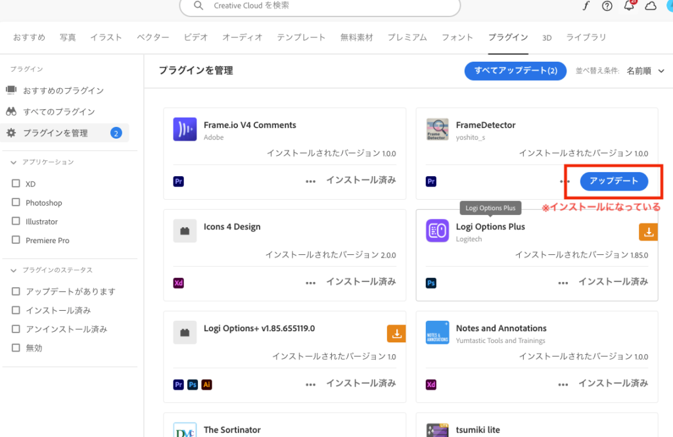Click the tsumiki lite plugin title
The image size is (673, 437).
[478, 430]
